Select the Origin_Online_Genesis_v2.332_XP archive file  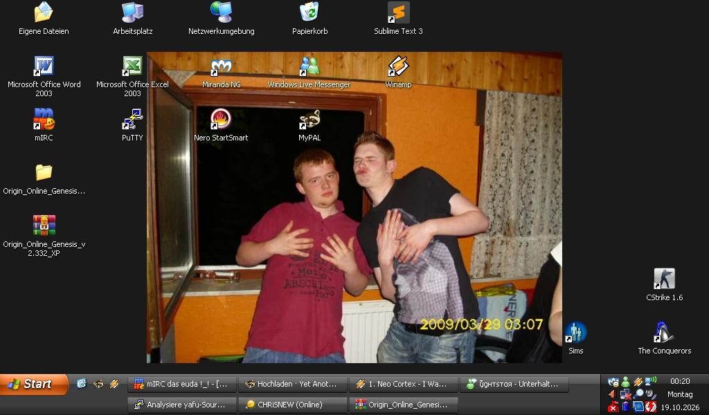[44, 236]
